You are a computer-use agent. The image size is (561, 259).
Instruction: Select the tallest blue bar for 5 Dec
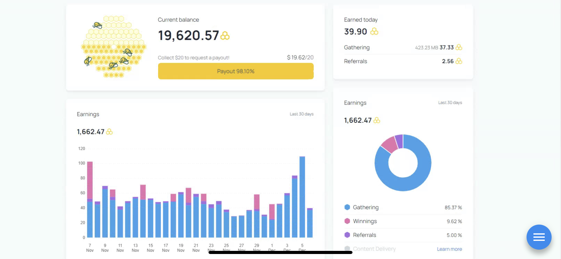tap(302, 197)
